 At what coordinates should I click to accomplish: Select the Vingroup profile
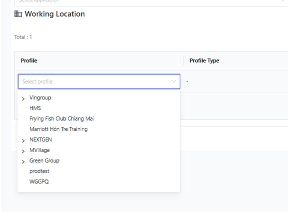[40, 97]
